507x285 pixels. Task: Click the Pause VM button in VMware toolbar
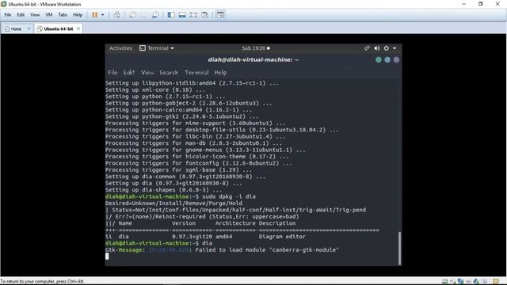pos(95,15)
